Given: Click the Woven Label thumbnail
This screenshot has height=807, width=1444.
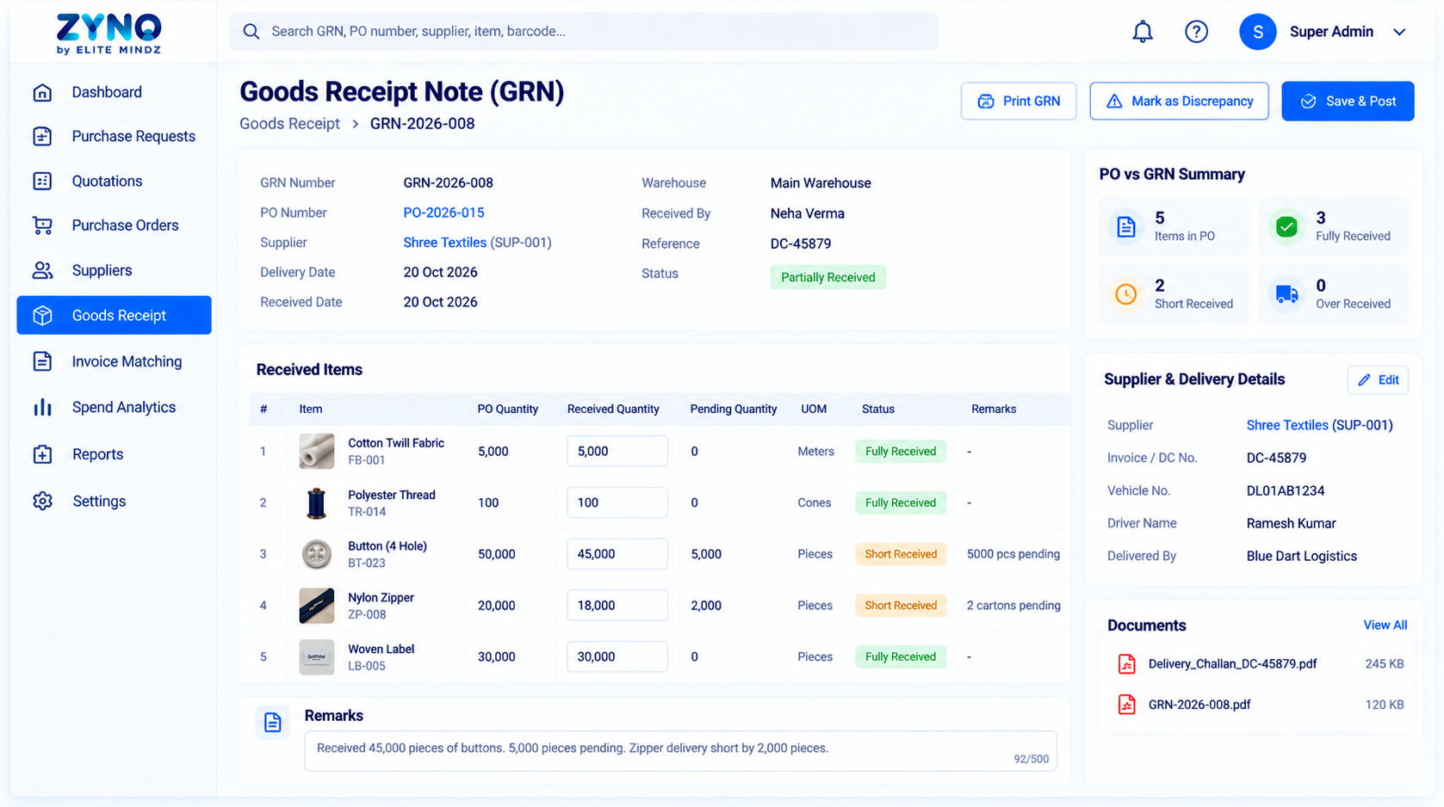Looking at the screenshot, I should (316, 656).
